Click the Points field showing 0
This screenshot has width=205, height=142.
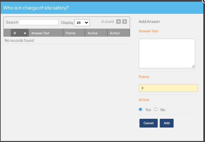tap(168, 88)
